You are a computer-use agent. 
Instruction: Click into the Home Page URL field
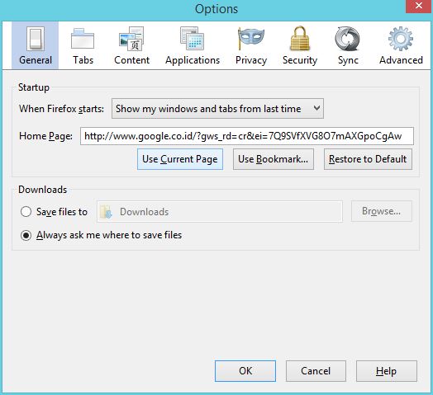pos(247,136)
